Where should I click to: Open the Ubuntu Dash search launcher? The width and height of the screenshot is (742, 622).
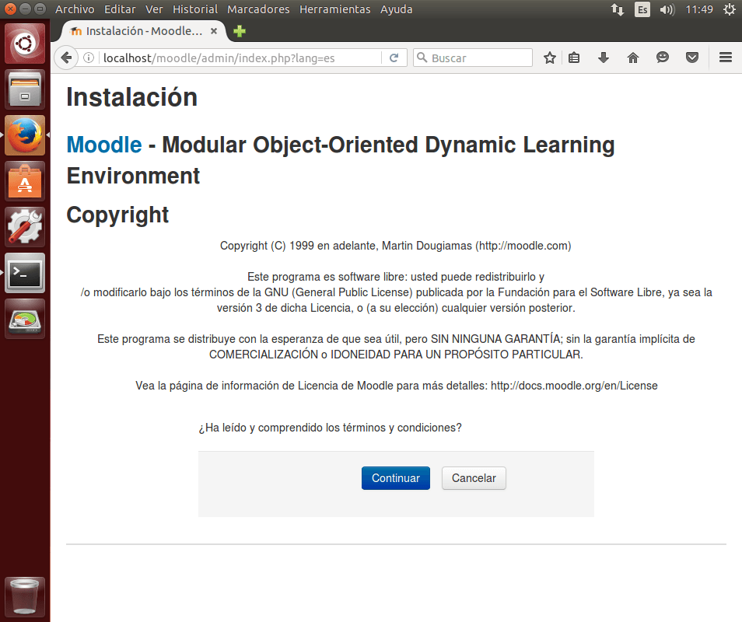[25, 44]
